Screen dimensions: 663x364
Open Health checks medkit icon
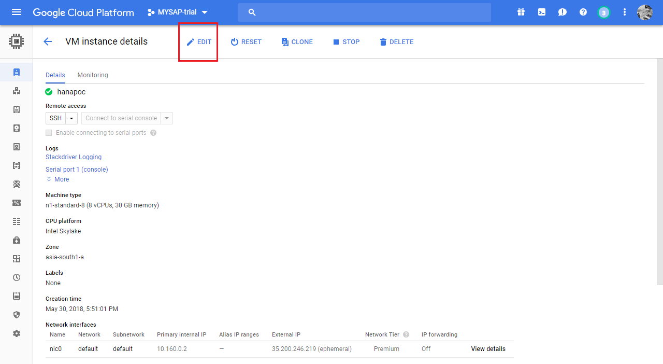tap(17, 240)
